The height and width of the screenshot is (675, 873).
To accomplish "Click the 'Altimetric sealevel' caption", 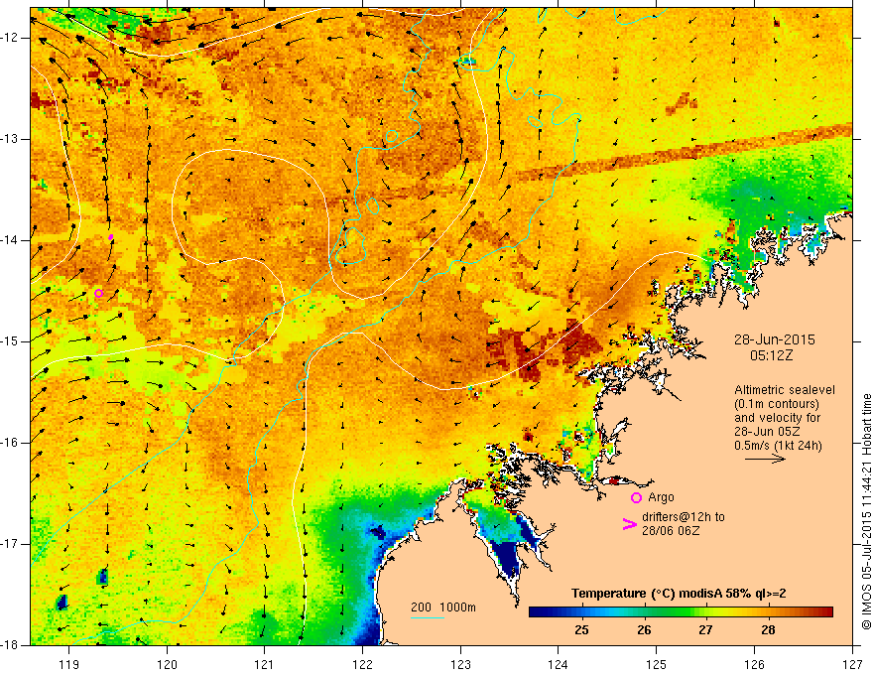I will coord(785,390).
